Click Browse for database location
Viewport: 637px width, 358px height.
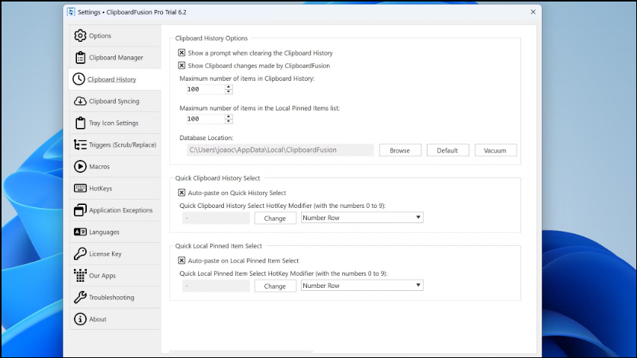(x=400, y=150)
